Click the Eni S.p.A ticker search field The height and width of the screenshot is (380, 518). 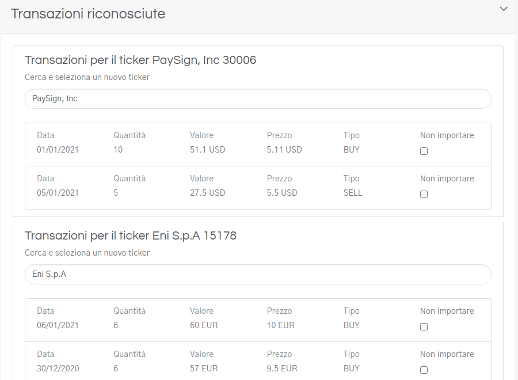click(x=258, y=274)
